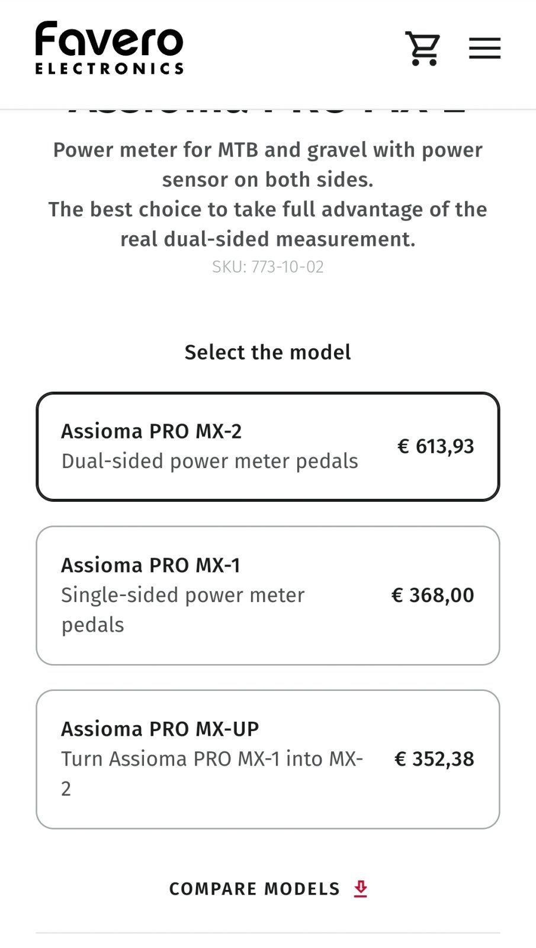
Task: Open the hamburger navigation menu
Action: point(484,49)
